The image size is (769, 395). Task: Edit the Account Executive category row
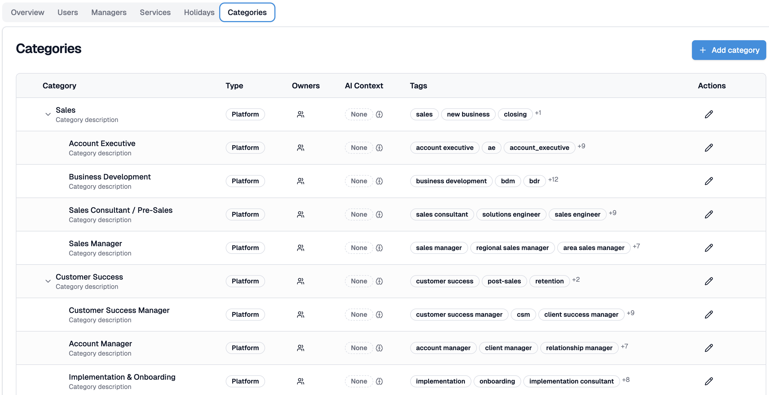tap(709, 148)
